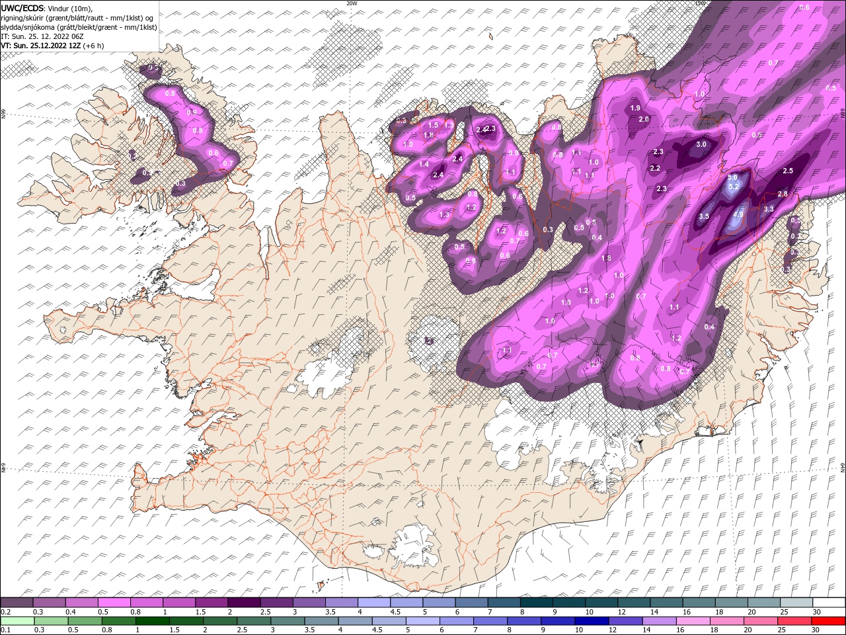846x635 pixels.
Task: Click the '15W' longitude label
Action: [700, 3]
